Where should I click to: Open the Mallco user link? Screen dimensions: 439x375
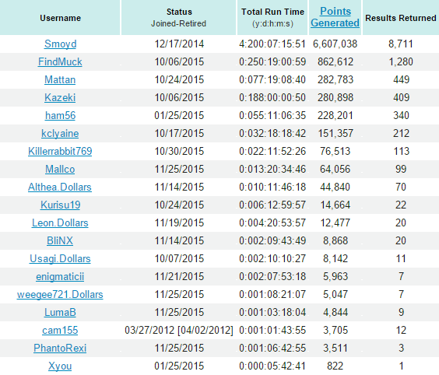coord(60,170)
